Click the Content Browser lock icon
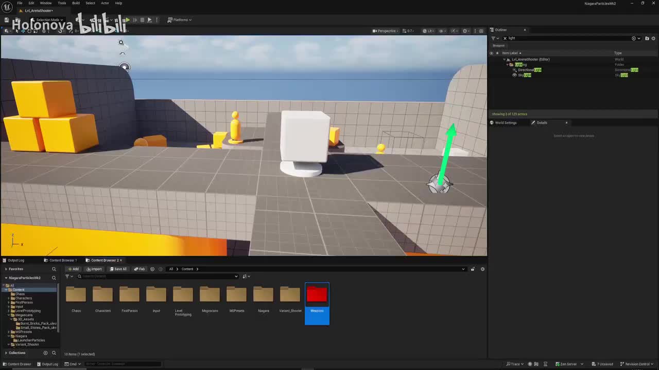This screenshot has width=659, height=370. click(473, 269)
